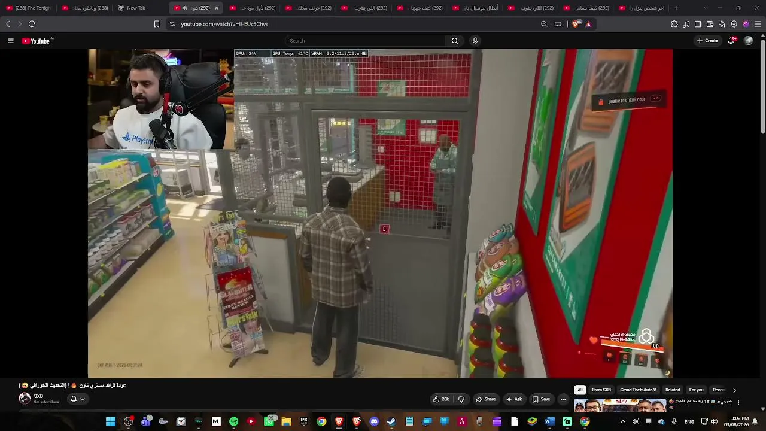Click the Create button
This screenshot has height=431, width=766.
707,41
